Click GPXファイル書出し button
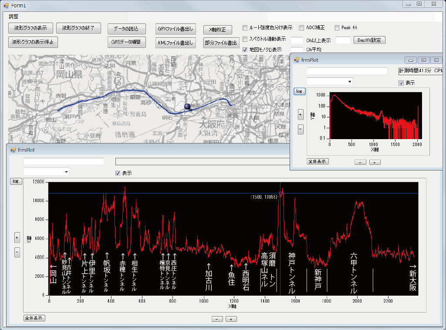 [176, 29]
